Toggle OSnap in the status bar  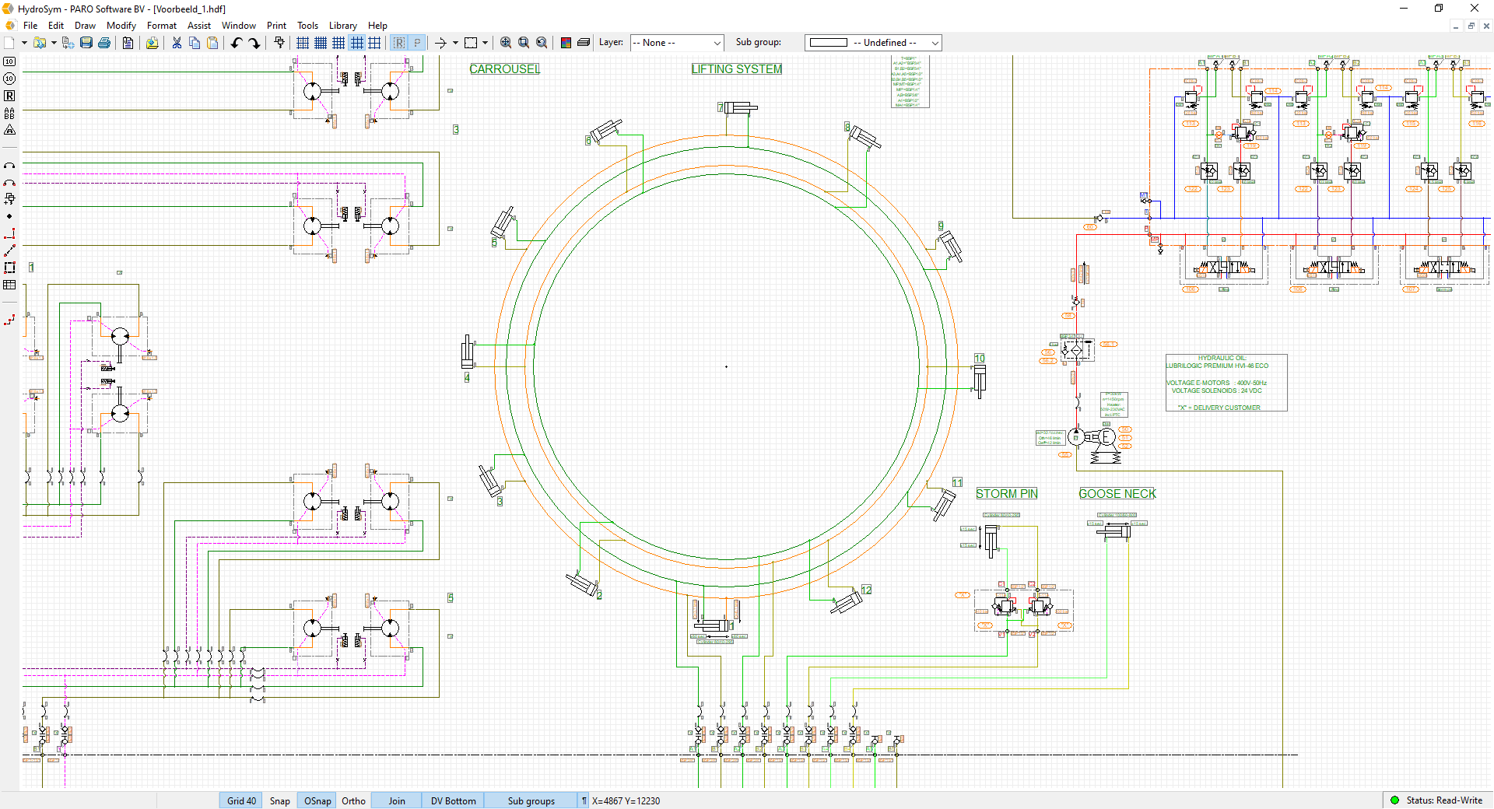[317, 800]
